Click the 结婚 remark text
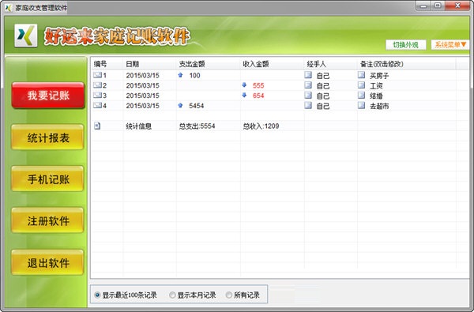The height and width of the screenshot is (312, 474). [x=376, y=96]
